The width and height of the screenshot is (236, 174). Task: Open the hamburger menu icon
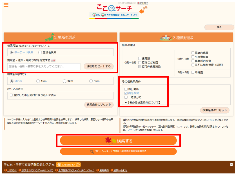click(x=6, y=5)
